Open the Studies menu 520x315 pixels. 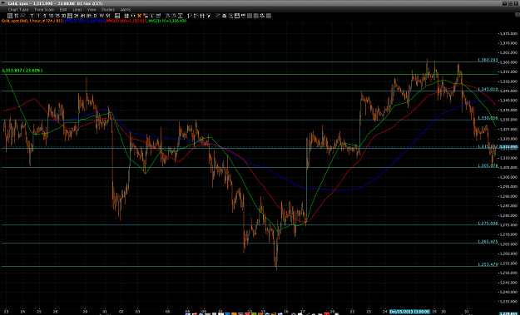point(108,10)
